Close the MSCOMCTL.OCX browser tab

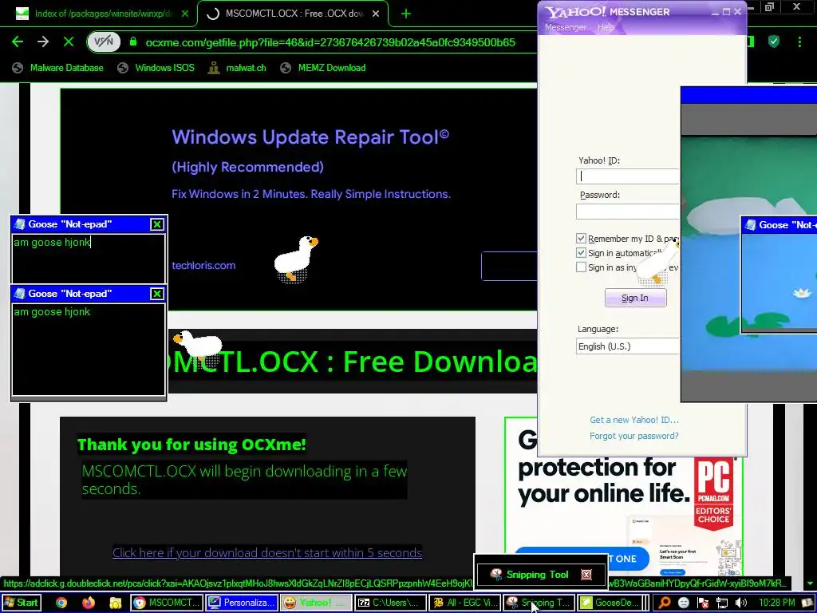[x=376, y=14]
